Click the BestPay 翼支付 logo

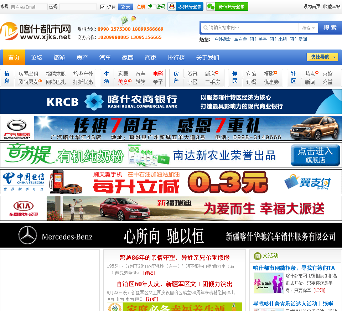[307, 182]
